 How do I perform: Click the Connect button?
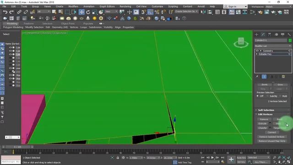[x=271, y=132]
